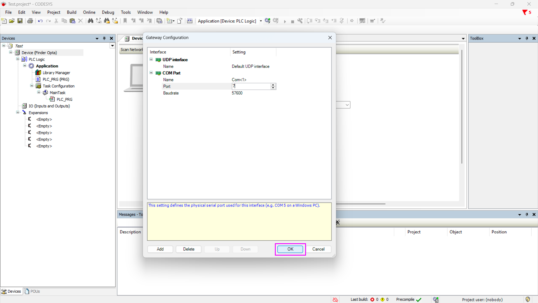
Task: Confirm the dialog with OK
Action: (x=290, y=249)
